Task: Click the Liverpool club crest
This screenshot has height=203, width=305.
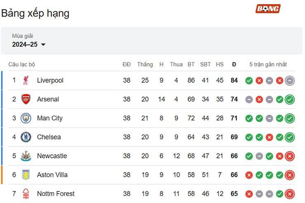Action: [26, 80]
